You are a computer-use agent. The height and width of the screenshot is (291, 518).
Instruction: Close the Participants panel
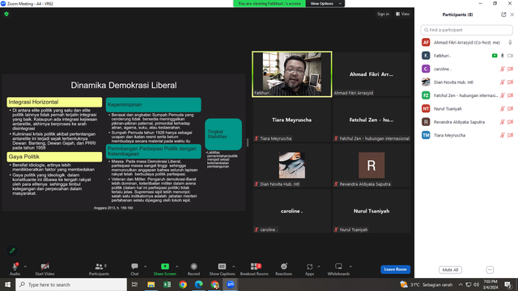pos(512,15)
